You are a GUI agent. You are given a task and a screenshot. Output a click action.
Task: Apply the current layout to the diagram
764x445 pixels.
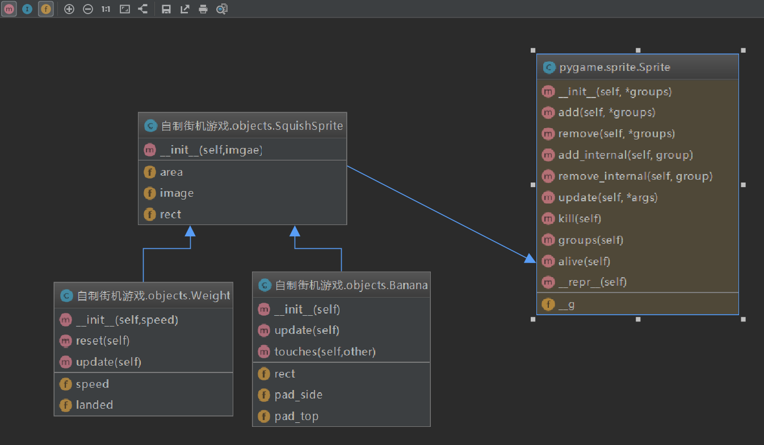point(143,9)
